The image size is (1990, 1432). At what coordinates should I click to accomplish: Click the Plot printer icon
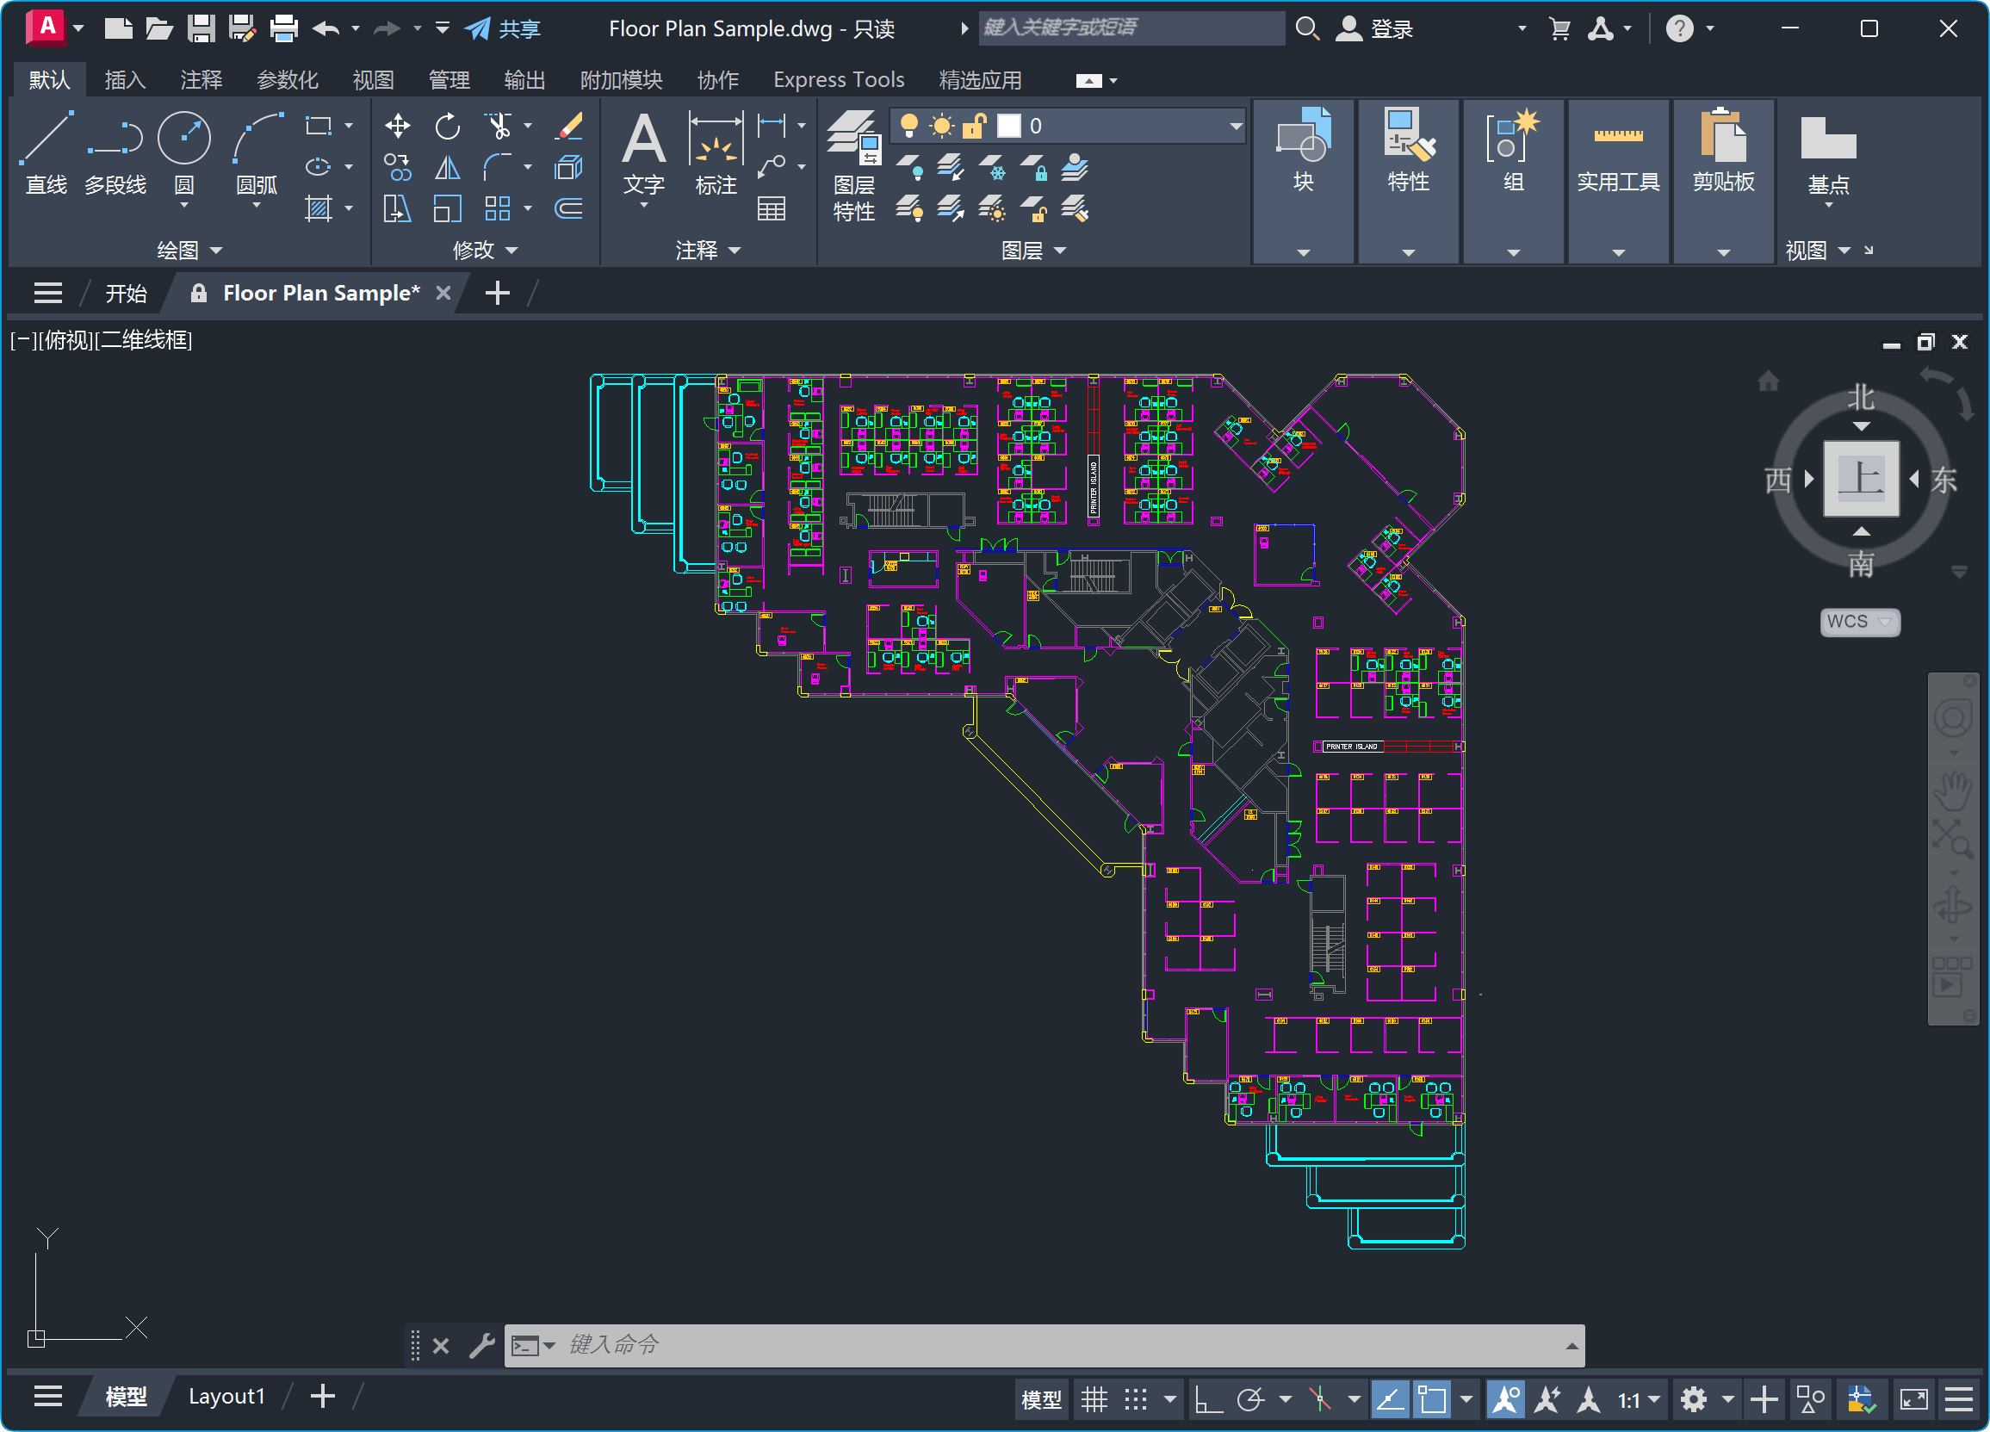click(x=283, y=28)
